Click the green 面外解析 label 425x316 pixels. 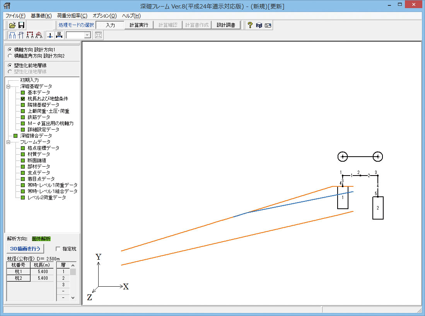tap(41, 239)
